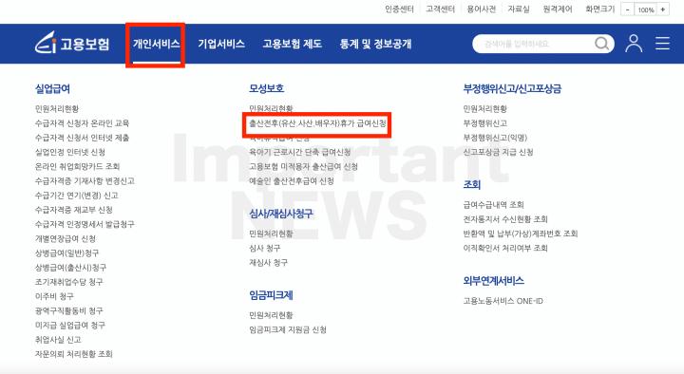This screenshot has height=374, width=684.
Task: Open 미지급 실업급여 청구
Action: 69,325
